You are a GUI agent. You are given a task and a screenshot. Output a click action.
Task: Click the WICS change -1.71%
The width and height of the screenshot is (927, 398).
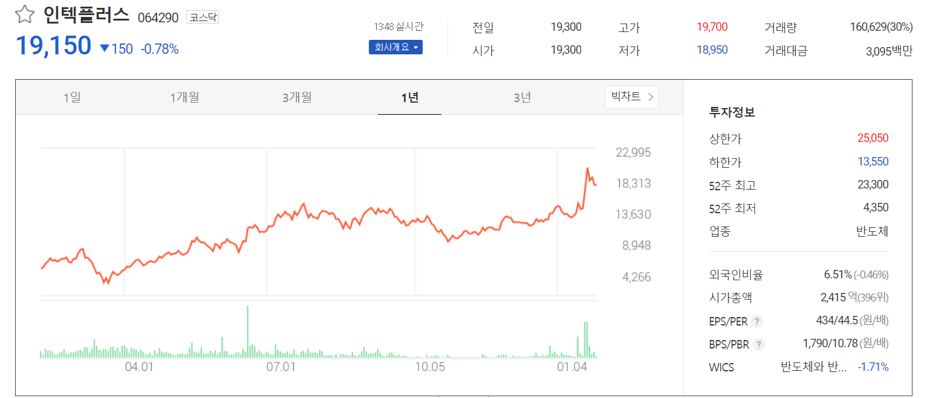873,367
